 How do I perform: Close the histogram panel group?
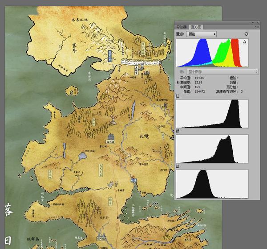pyautogui.click(x=258, y=23)
